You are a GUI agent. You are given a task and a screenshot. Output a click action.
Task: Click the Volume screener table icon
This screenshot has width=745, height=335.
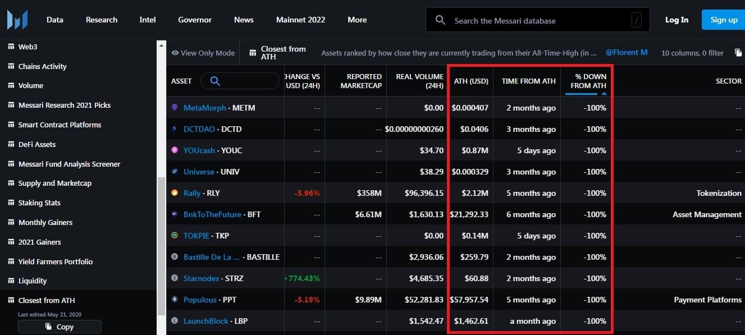(11, 86)
